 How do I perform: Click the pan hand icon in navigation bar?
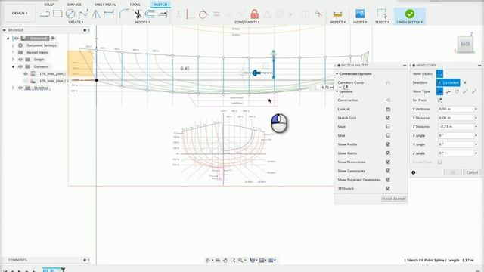click(x=225, y=260)
